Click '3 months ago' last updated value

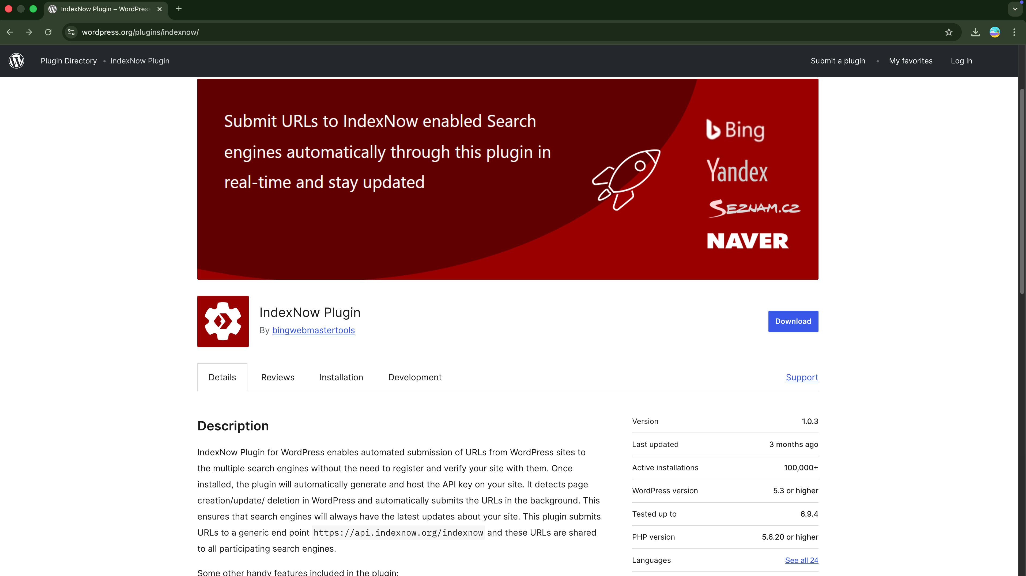[794, 444]
